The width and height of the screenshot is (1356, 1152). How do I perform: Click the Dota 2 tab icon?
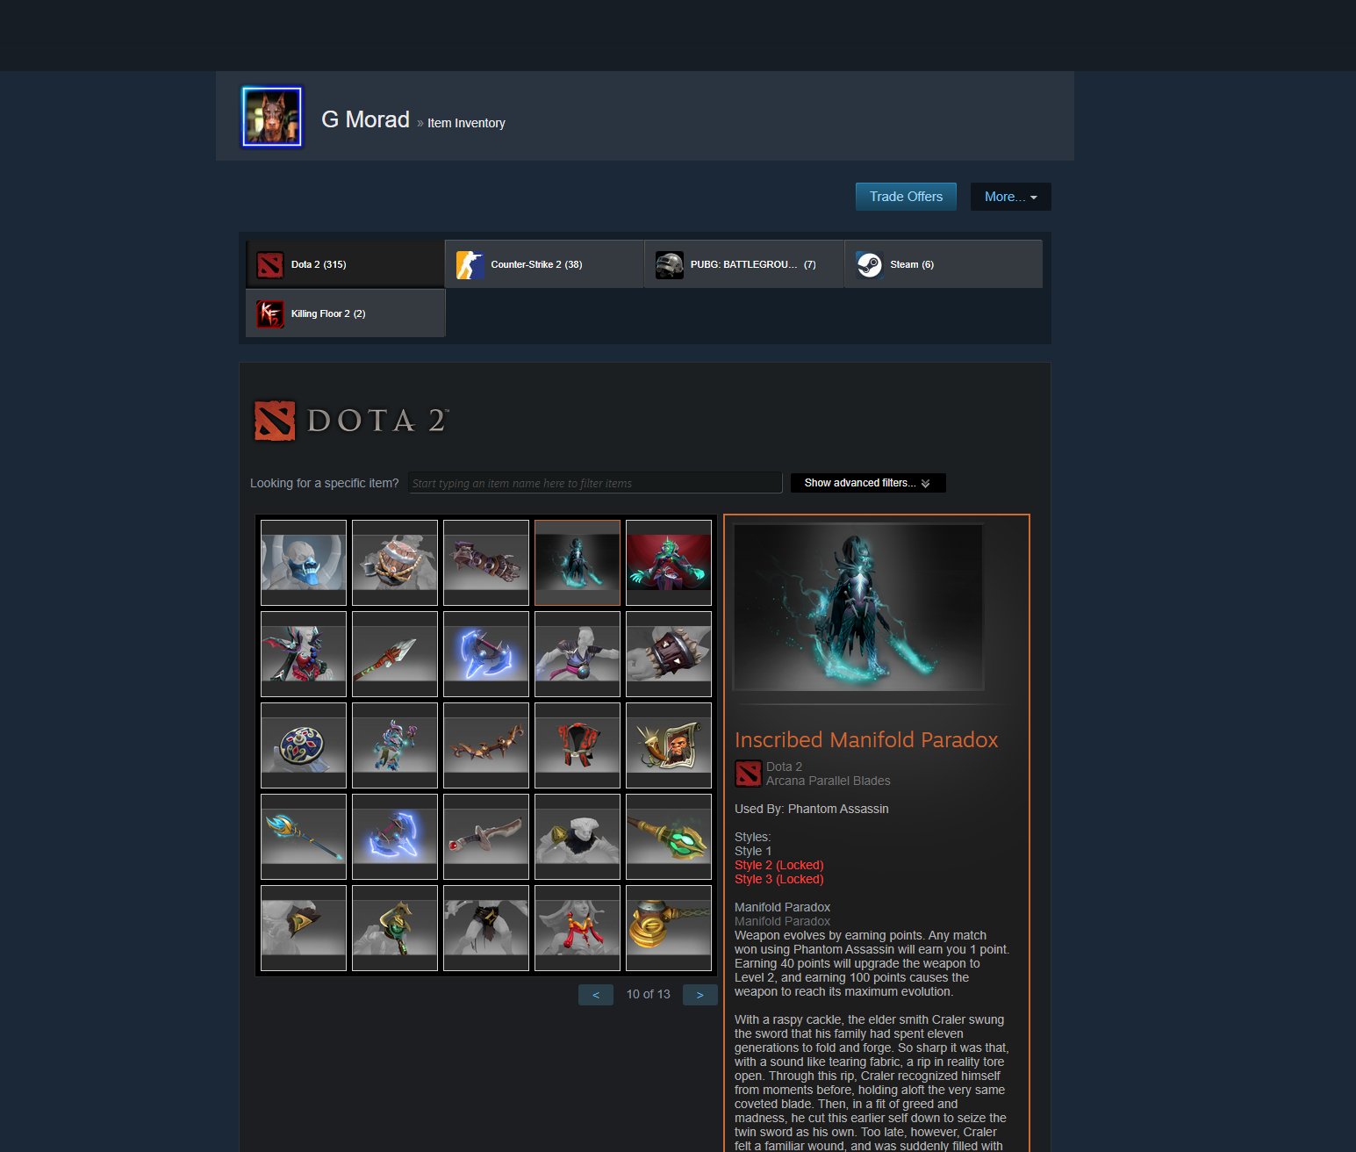270,264
